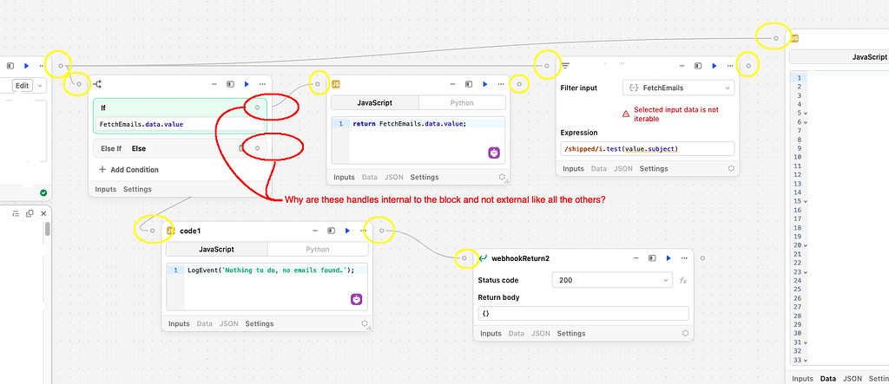
Task: Open more options on the return FetchEmails code block
Action: pyautogui.click(x=501, y=84)
